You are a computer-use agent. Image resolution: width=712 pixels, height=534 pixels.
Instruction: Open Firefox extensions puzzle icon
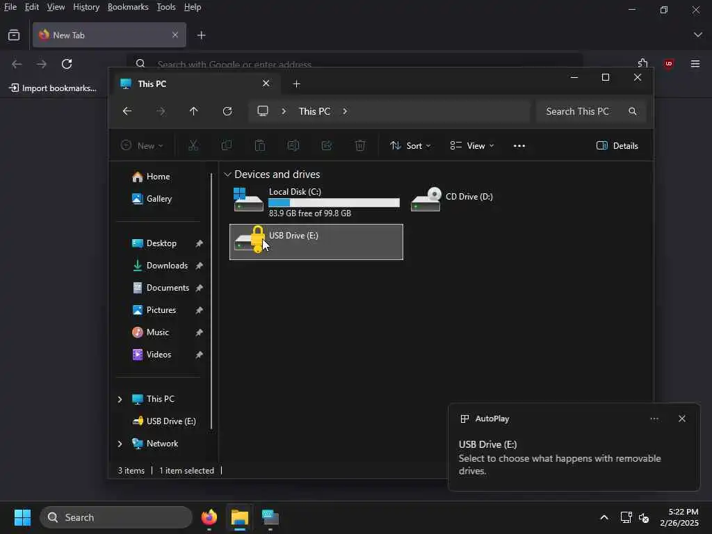tap(642, 63)
